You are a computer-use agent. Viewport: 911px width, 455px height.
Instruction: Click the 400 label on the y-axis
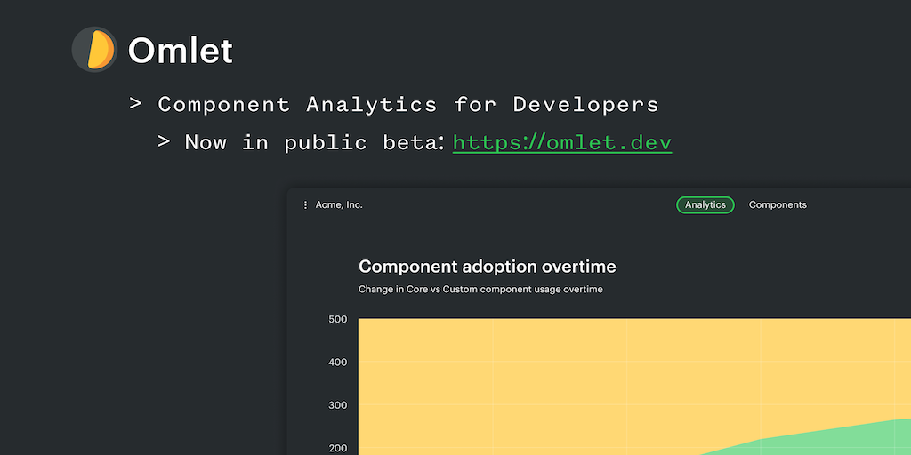point(337,363)
